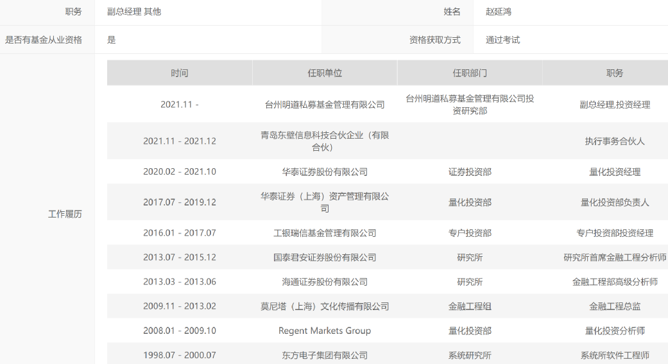Select the 执行事务合伙人 title cell

[614, 141]
